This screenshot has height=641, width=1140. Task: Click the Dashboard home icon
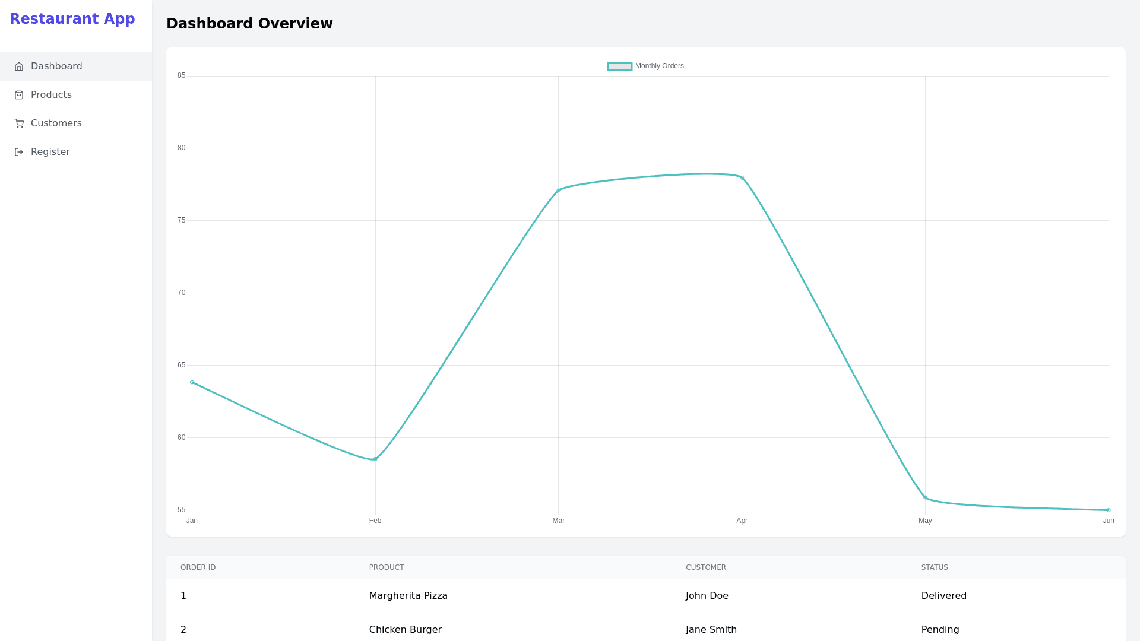19,66
